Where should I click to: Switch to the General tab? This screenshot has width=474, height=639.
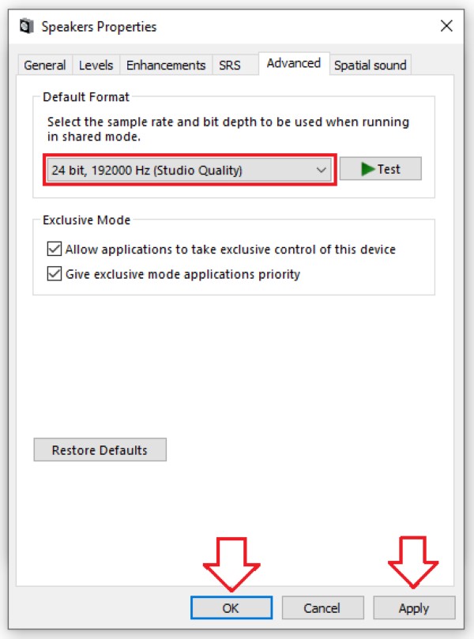(x=45, y=66)
